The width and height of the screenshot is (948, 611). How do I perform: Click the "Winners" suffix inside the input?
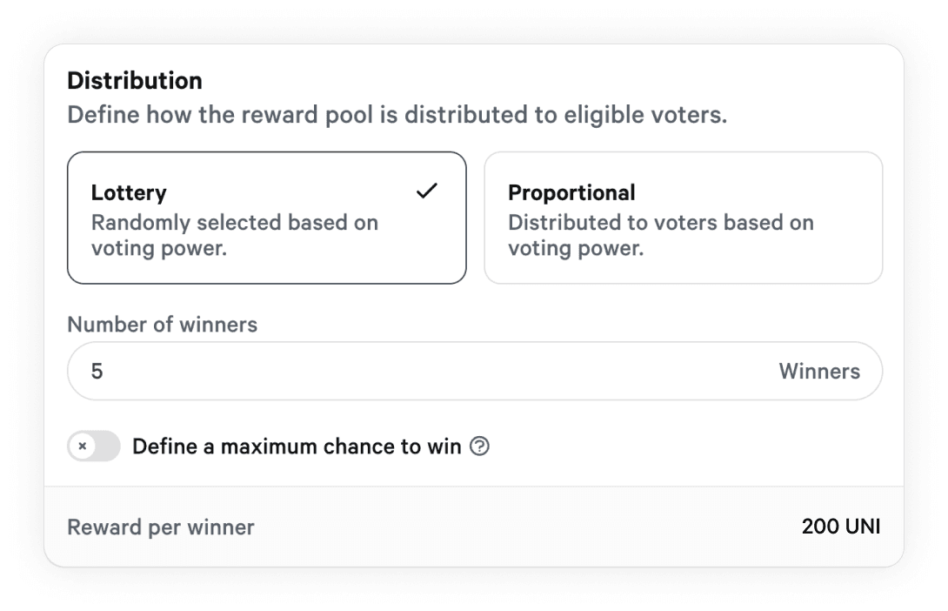click(819, 371)
